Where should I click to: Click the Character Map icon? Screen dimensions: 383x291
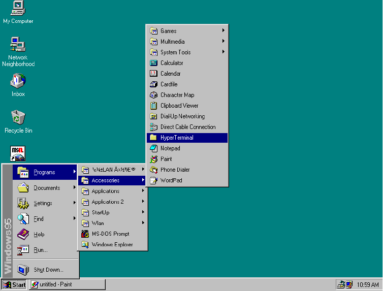coord(153,95)
